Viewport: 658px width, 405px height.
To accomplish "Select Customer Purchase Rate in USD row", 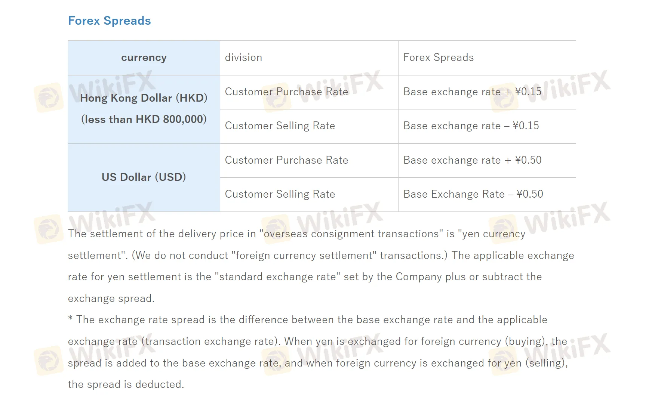I will [x=309, y=161].
